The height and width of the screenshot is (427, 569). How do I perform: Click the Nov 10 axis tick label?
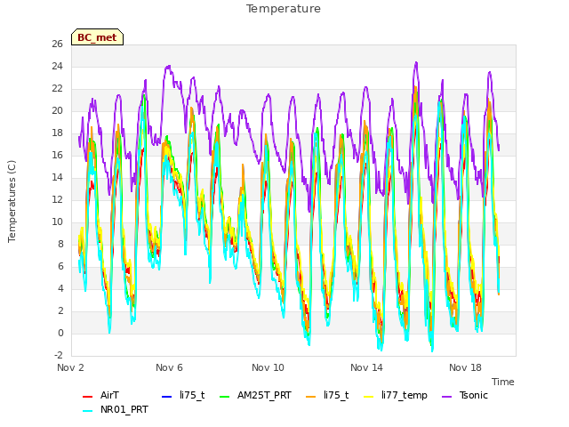(268, 367)
